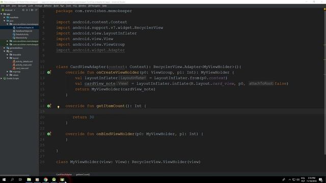Open project panel settings gear
326x183 pixels.
point(32,10)
